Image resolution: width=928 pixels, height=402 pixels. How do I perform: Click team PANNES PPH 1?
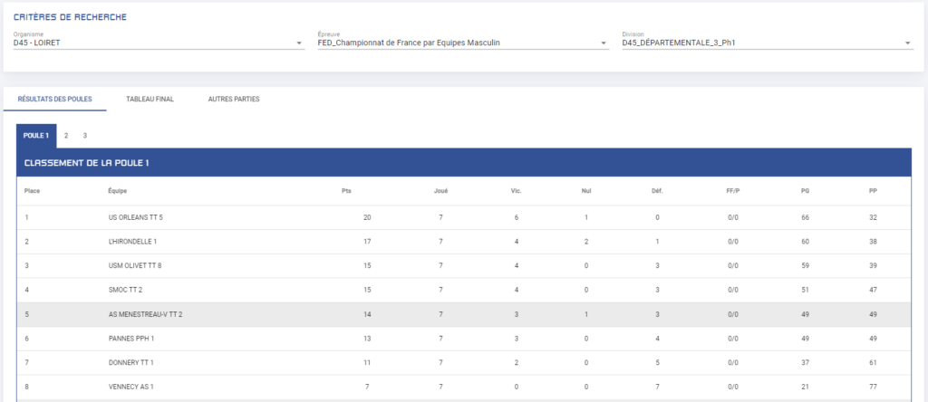[130, 338]
